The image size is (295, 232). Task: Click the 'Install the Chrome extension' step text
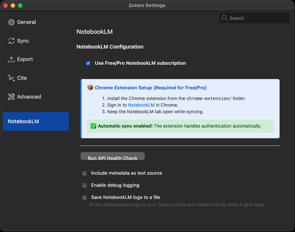[x=176, y=99]
